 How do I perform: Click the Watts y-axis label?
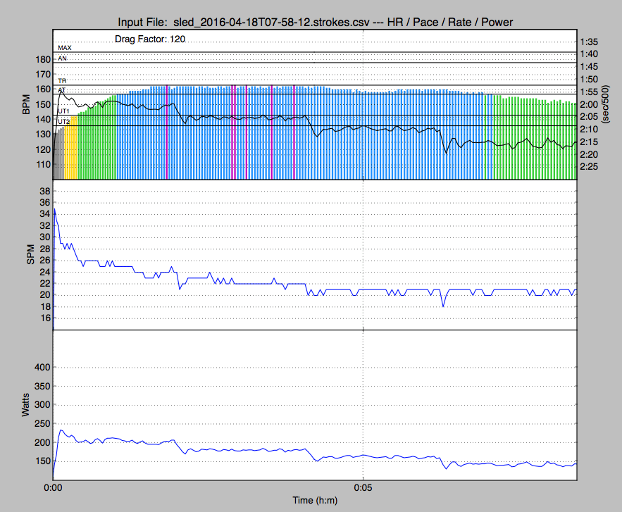coord(26,405)
